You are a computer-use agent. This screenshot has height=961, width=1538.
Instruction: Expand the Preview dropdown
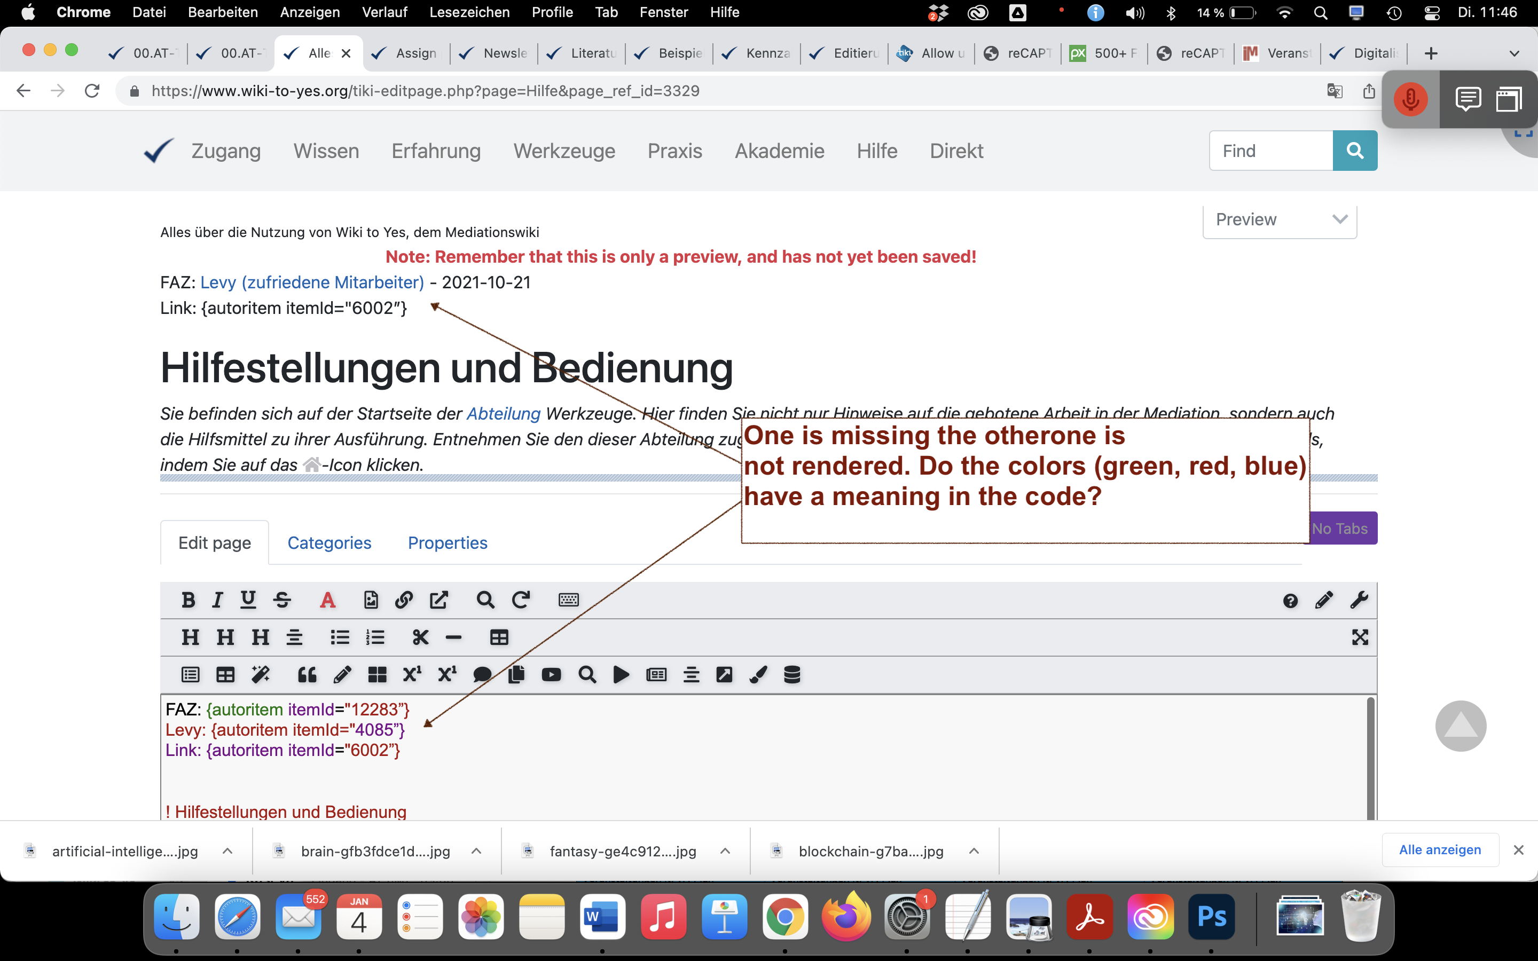click(x=1280, y=220)
